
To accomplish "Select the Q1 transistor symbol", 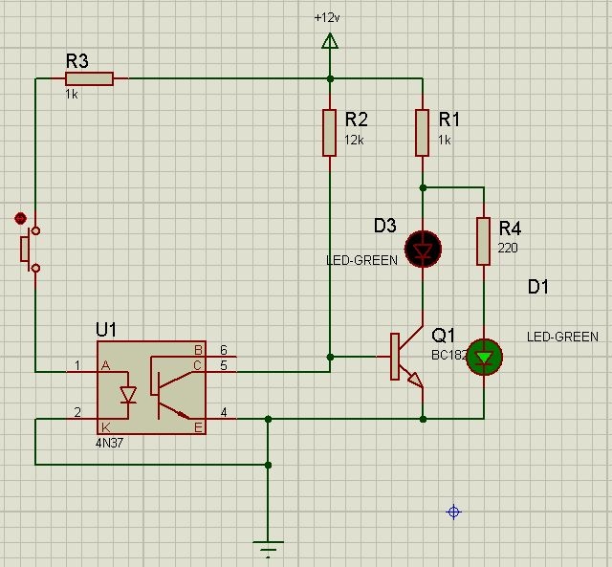I will click(405, 359).
